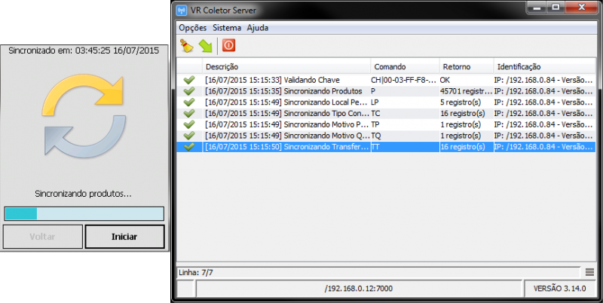Select the Sincronizando Local Pe log entry
Screen dimensions: 603x303
coord(386,103)
